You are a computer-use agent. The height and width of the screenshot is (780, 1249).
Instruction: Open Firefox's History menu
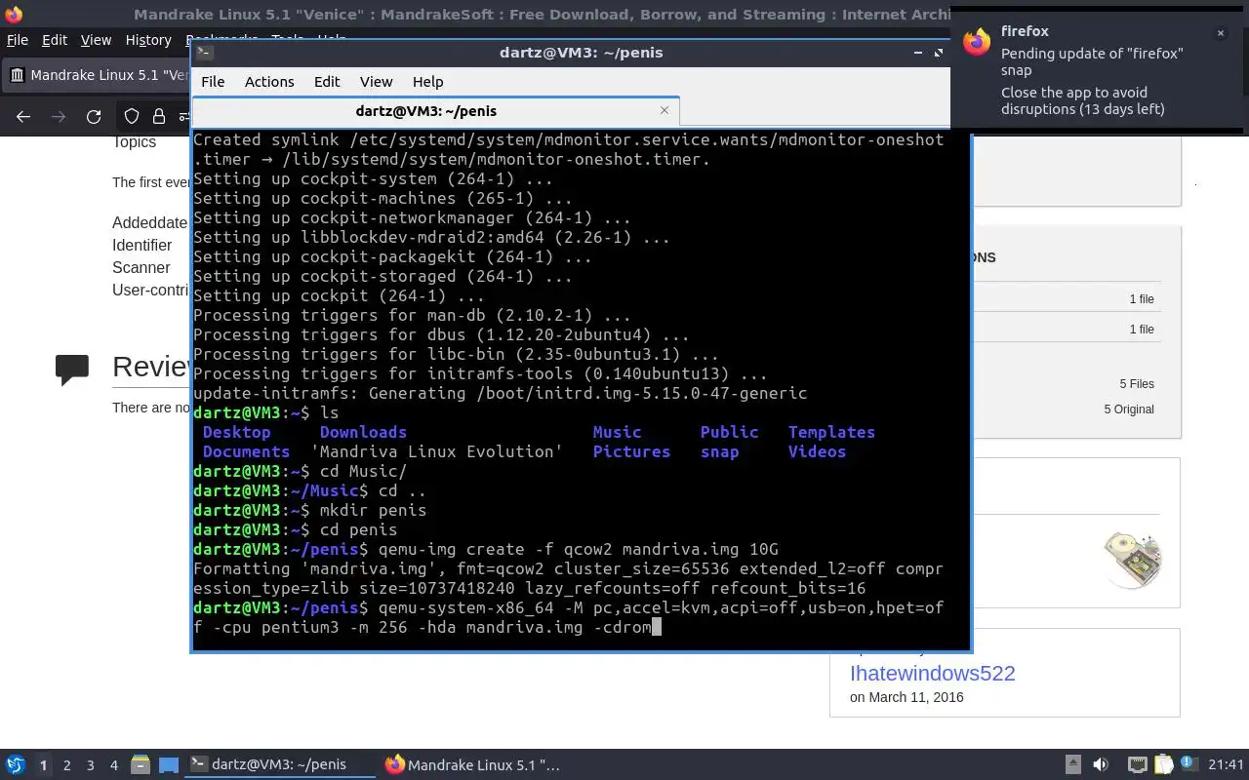tap(148, 40)
